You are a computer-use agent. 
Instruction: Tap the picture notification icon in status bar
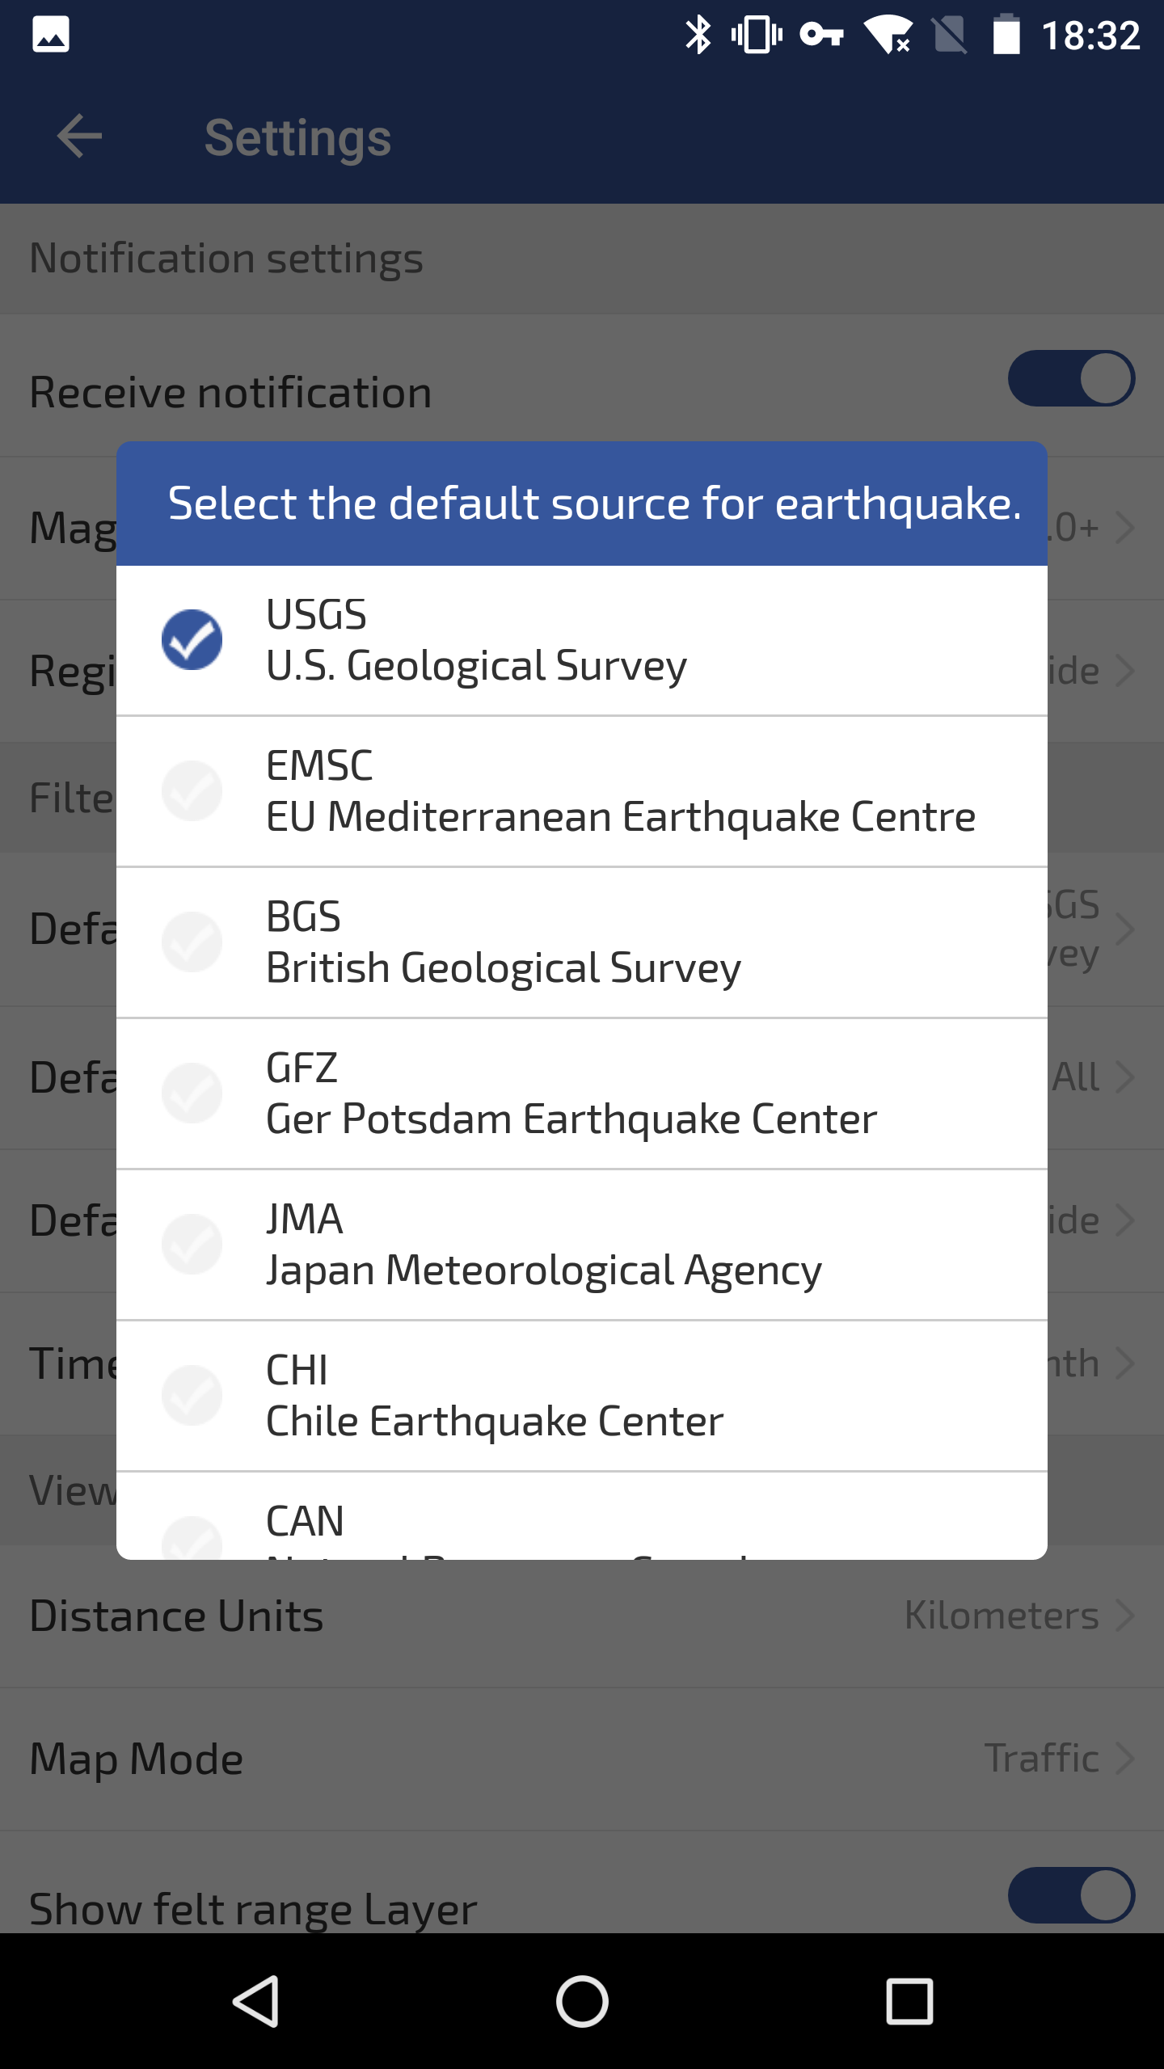tap(51, 36)
